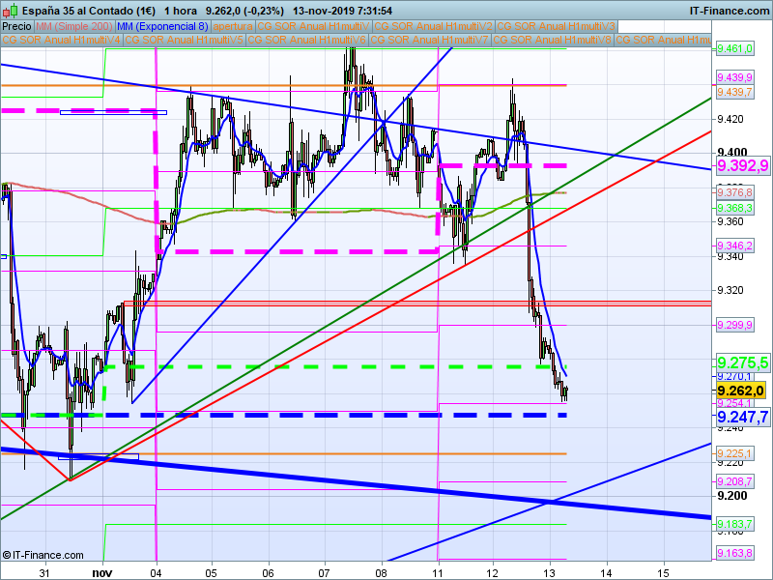Screen dimensions: 773x580
Task: Click the yellow current price label 9.262,0
Action: click(x=741, y=391)
